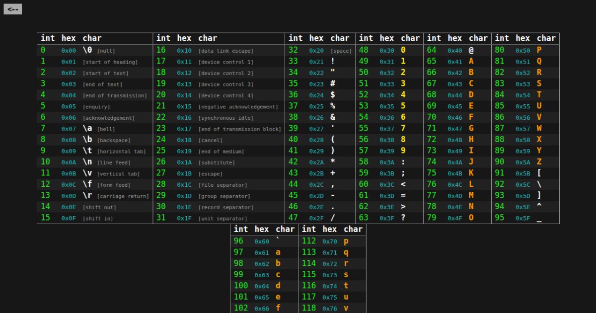Select the @ symbol at 0x40

[x=454, y=50]
